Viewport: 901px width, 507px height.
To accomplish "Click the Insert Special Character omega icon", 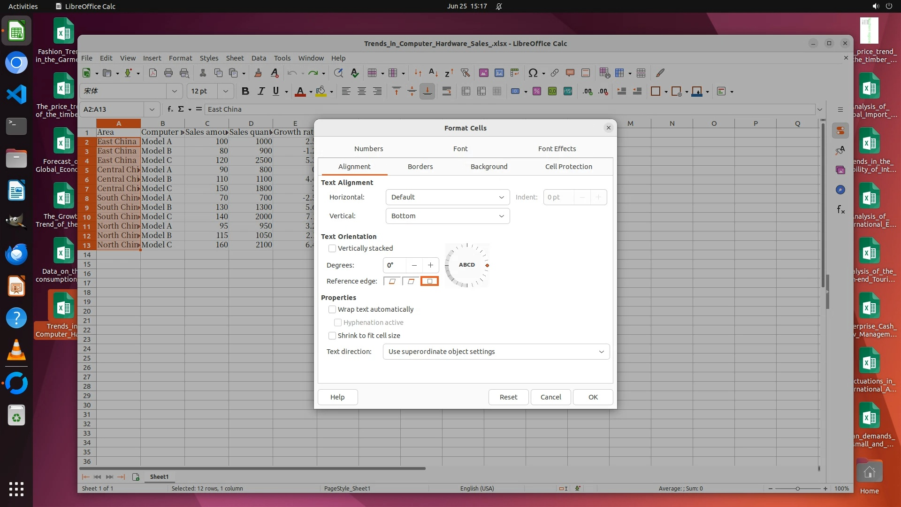I will 533,73.
